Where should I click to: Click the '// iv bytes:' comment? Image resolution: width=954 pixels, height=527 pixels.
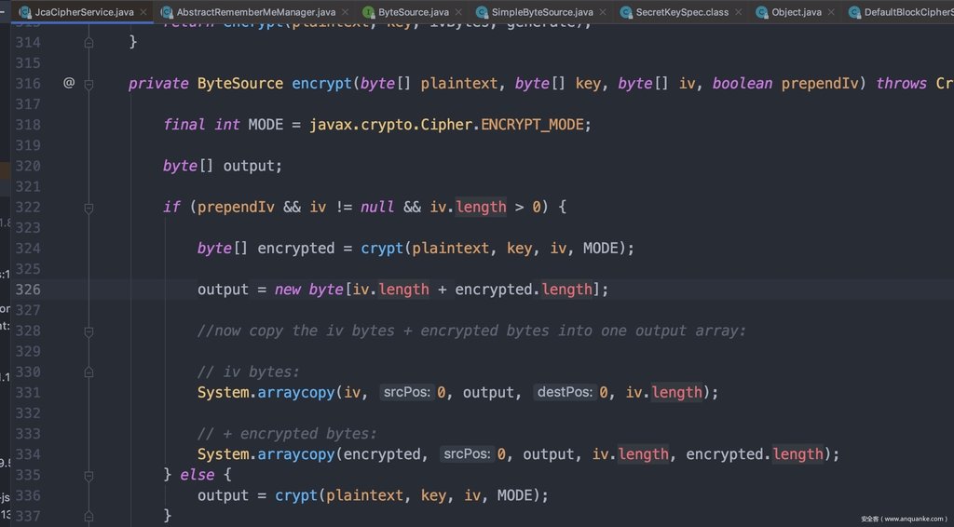pyautogui.click(x=248, y=372)
